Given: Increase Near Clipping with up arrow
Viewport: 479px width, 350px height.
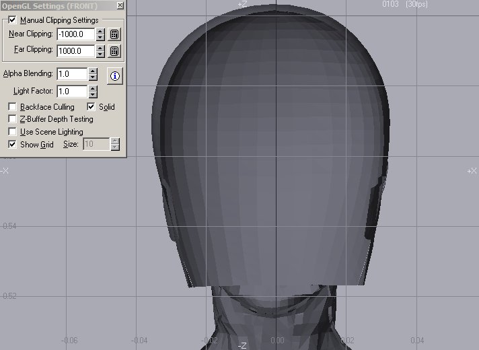Looking at the screenshot, I should pyautogui.click(x=100, y=31).
